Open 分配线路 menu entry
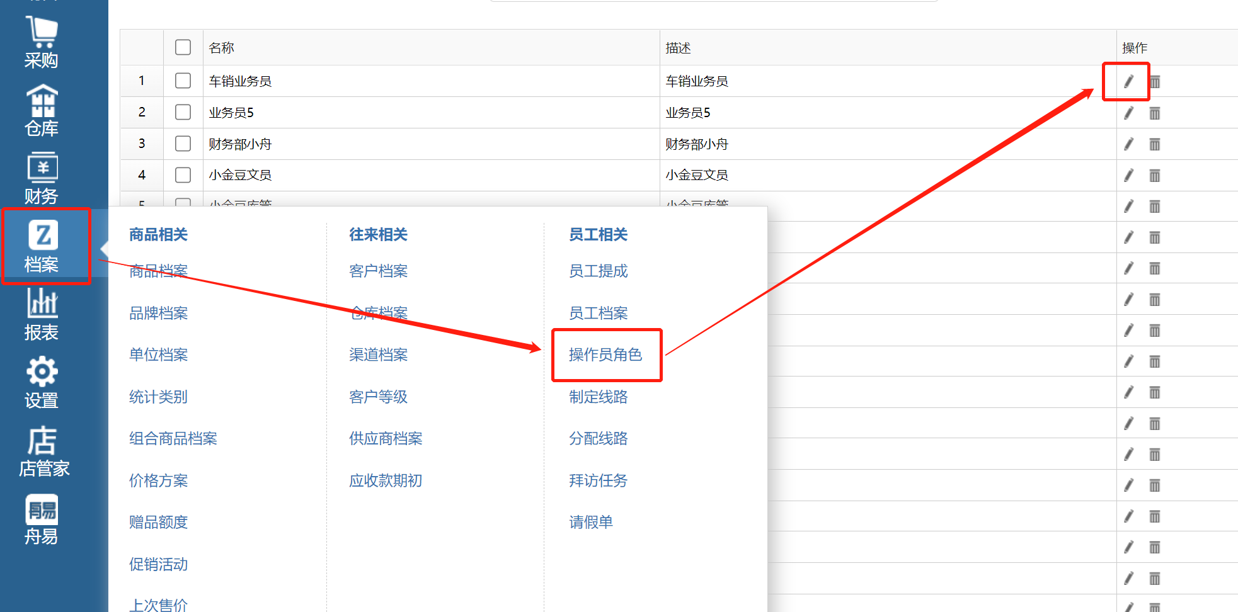1238x612 pixels. (598, 438)
